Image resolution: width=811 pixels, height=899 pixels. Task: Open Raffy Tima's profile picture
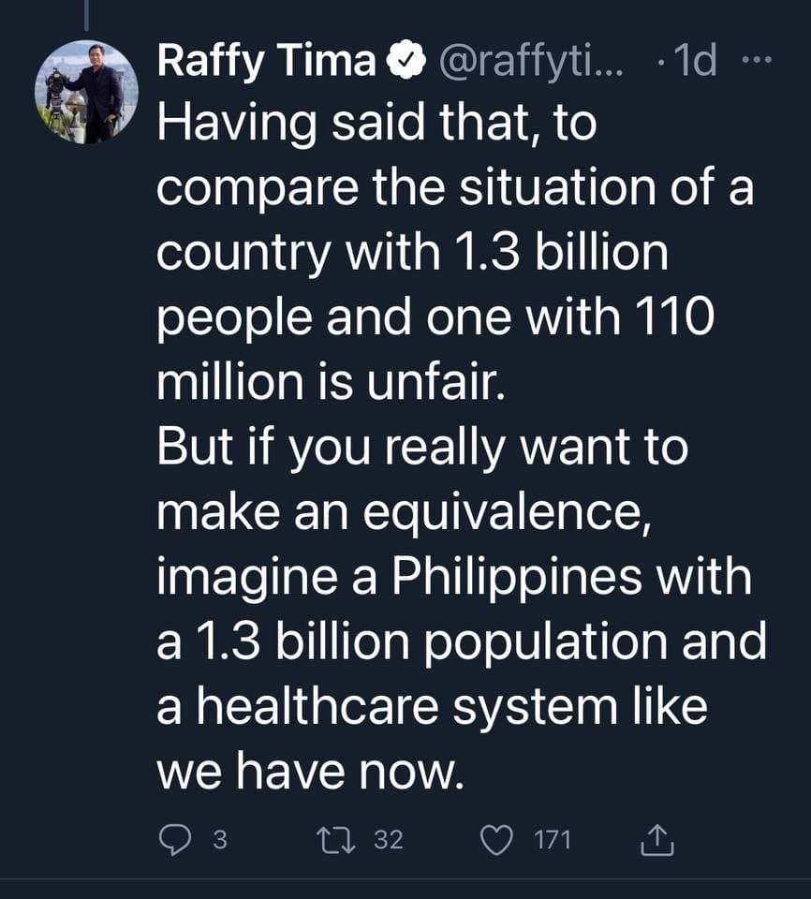tap(86, 92)
